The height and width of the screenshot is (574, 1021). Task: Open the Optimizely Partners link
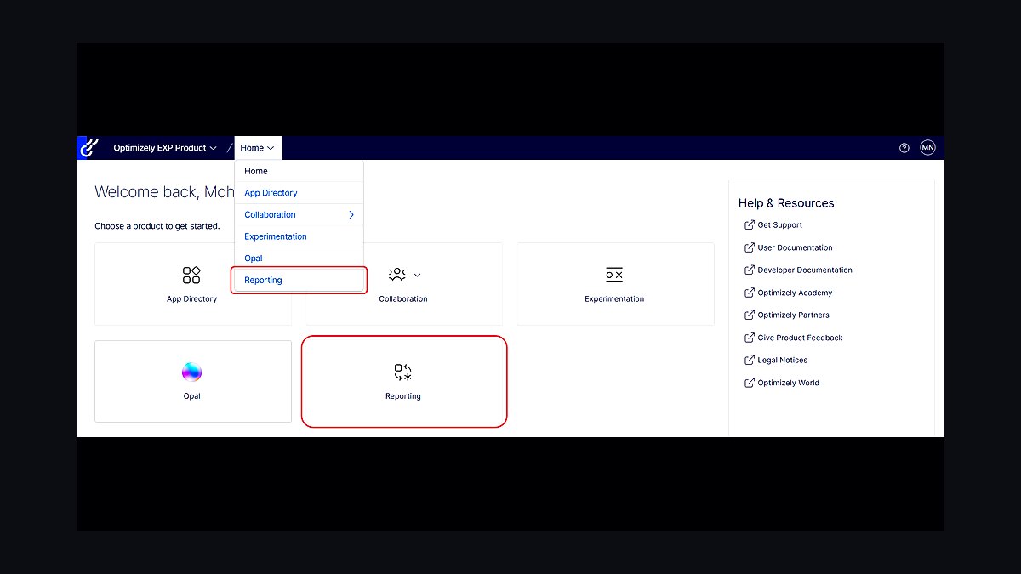(793, 315)
